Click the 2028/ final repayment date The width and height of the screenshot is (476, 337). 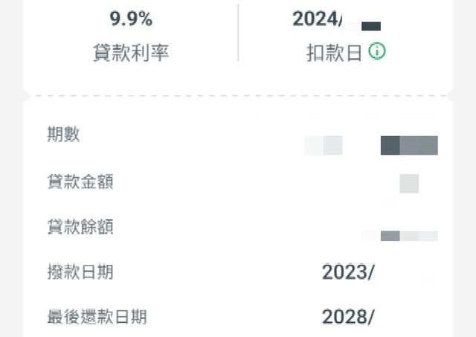[x=347, y=318]
